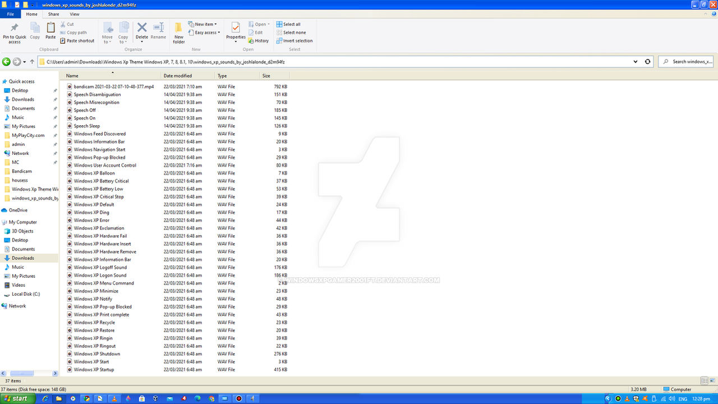718x404 pixels.
Task: Click the ENG language indicator
Action: click(683, 398)
